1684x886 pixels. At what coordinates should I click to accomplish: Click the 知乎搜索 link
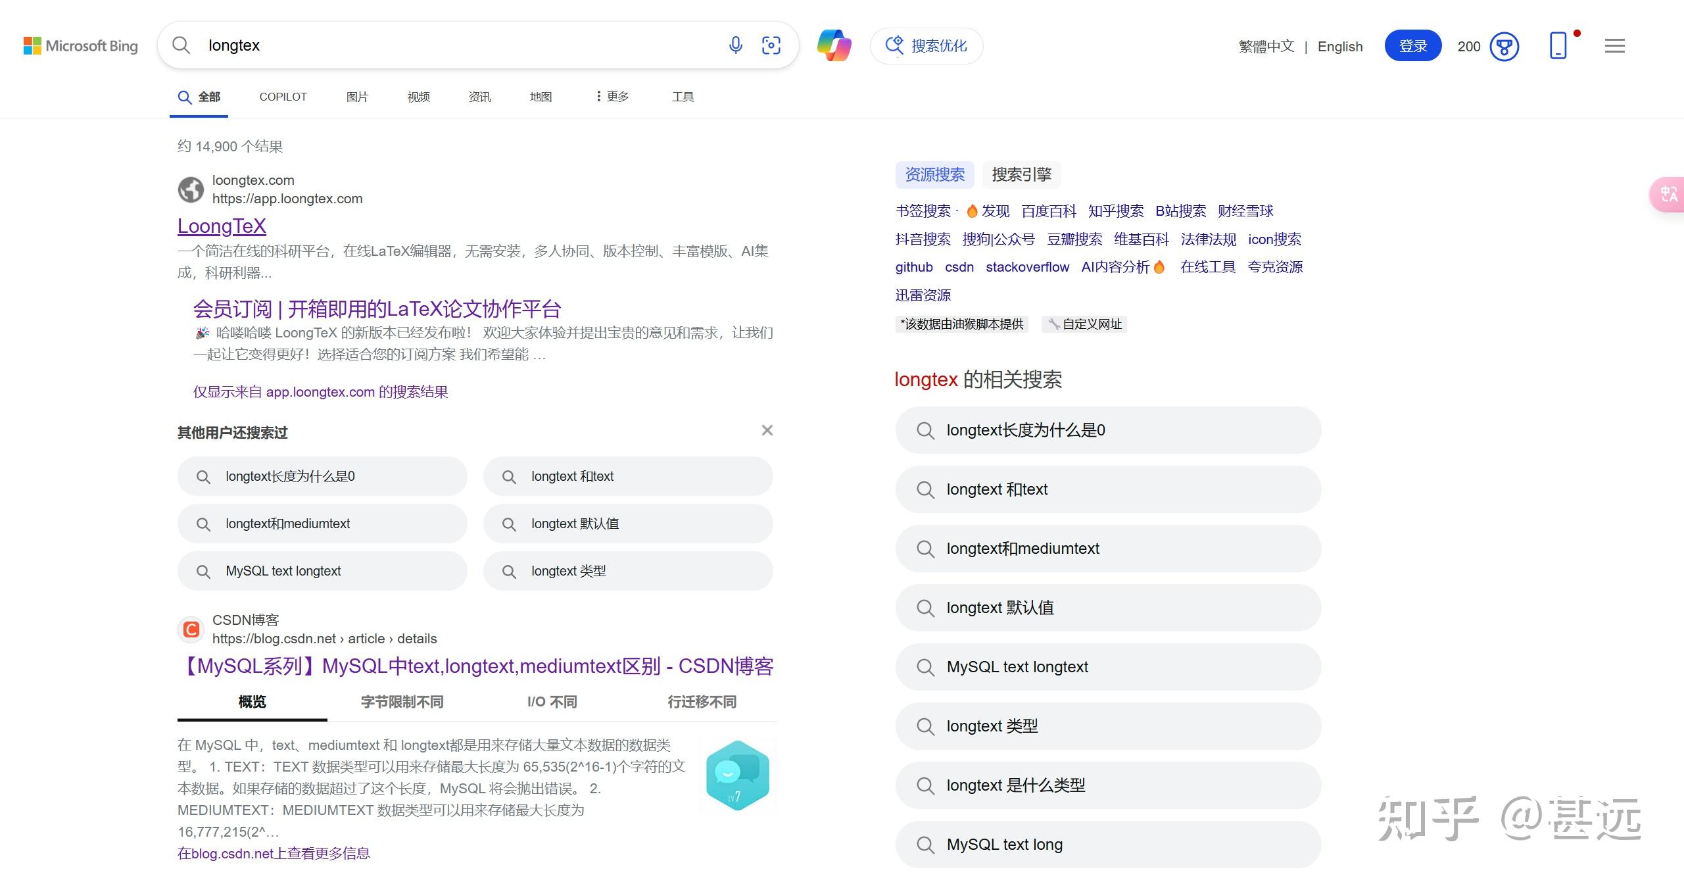point(1116,211)
